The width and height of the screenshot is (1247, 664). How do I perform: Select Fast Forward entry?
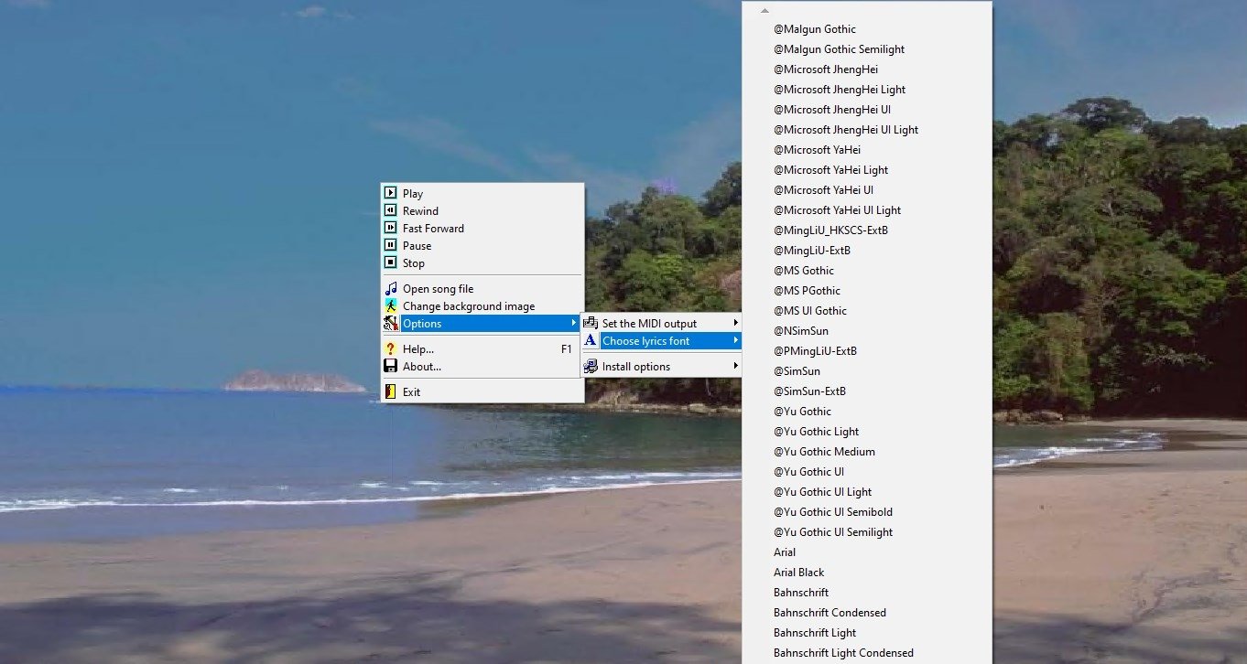pyautogui.click(x=483, y=228)
